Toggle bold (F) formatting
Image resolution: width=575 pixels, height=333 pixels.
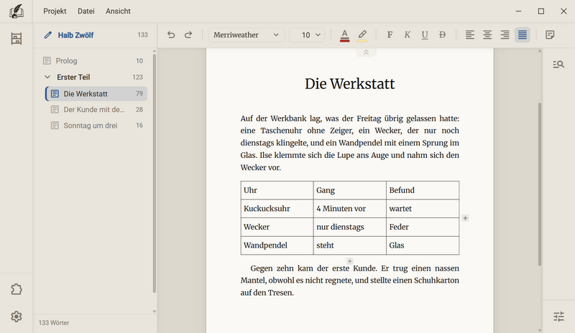tap(390, 34)
